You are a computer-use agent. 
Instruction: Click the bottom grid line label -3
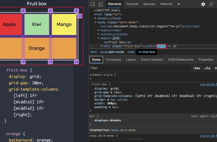point(23,62)
